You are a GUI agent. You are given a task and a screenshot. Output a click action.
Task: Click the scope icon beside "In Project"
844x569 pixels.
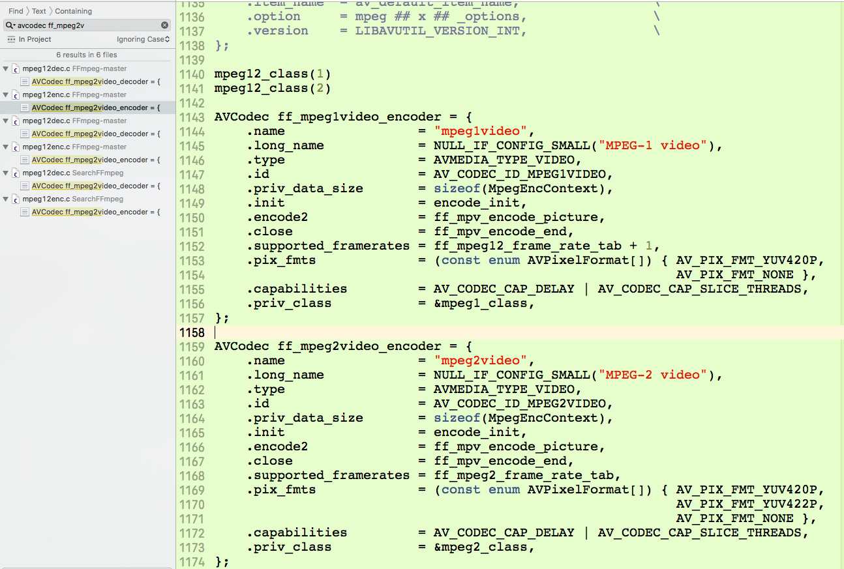tap(11, 40)
